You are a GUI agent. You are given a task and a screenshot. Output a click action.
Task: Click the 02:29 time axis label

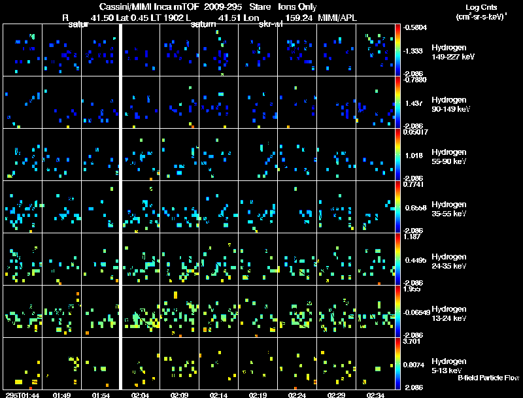336,395
